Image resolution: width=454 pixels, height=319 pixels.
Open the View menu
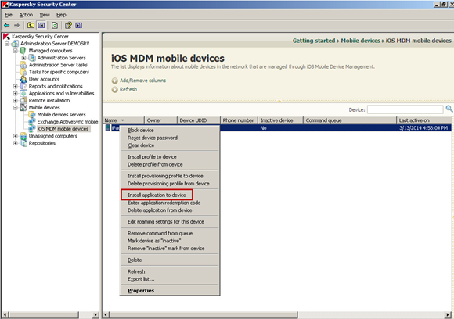(45, 15)
